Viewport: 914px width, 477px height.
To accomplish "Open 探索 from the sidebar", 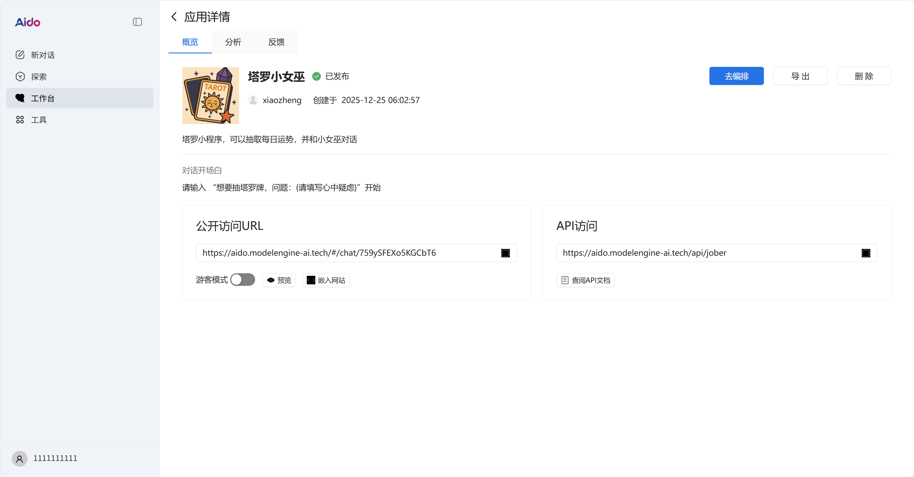I will tap(39, 76).
